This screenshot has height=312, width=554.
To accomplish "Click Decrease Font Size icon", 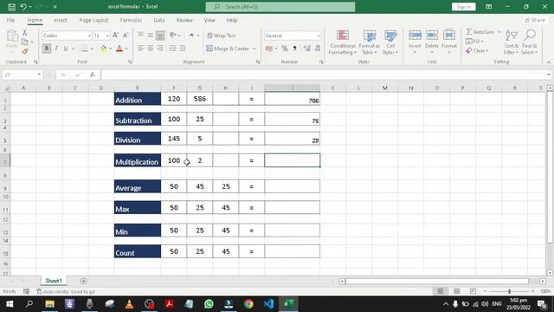I will (126, 36).
